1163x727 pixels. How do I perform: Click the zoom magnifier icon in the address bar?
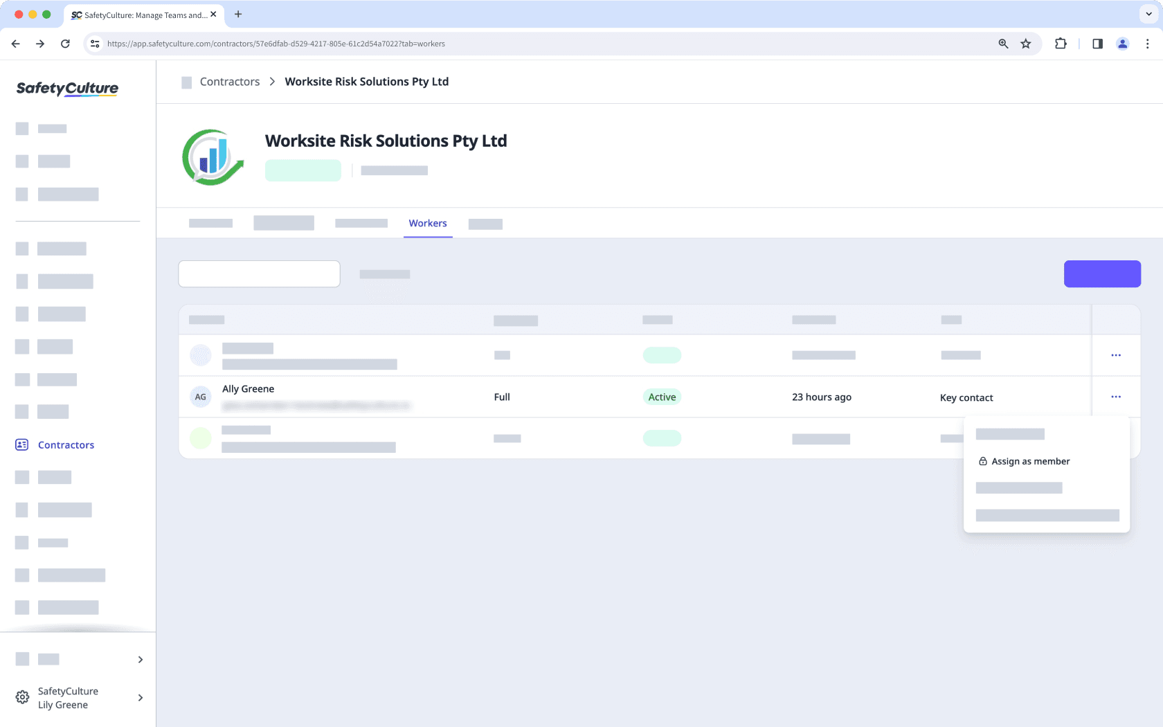pos(1002,43)
